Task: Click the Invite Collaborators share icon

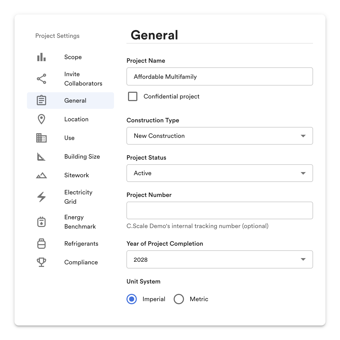Action: click(x=41, y=79)
